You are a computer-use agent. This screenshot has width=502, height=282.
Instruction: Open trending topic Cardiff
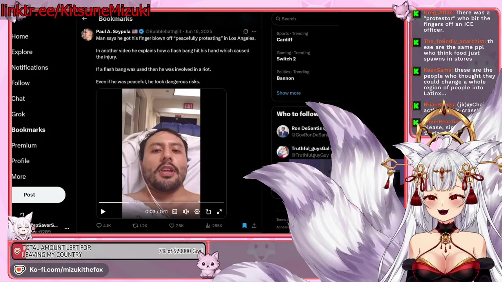coord(285,40)
